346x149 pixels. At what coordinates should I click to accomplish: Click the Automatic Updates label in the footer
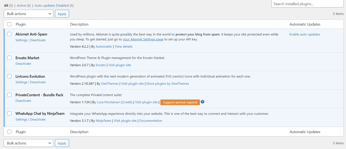(x=305, y=132)
